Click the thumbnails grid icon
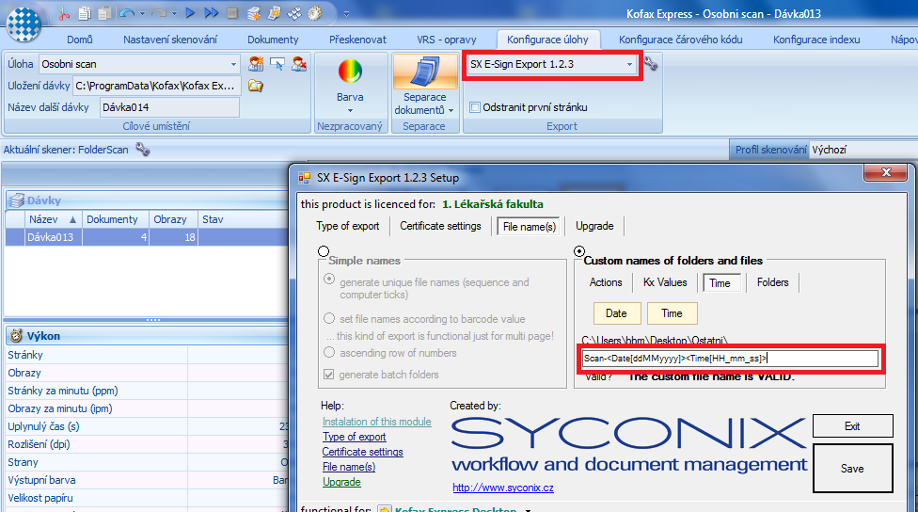The height and width of the screenshot is (512, 918). pos(294,13)
